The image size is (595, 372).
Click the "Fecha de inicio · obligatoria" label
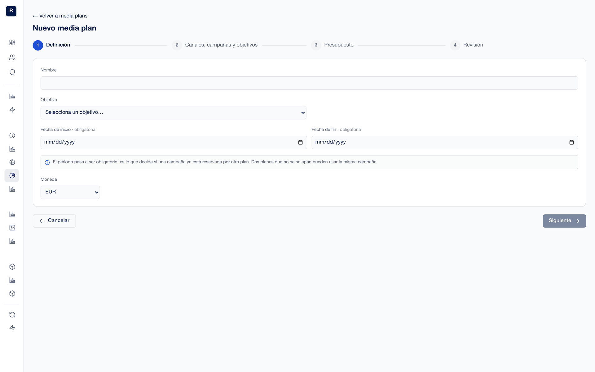point(68,129)
